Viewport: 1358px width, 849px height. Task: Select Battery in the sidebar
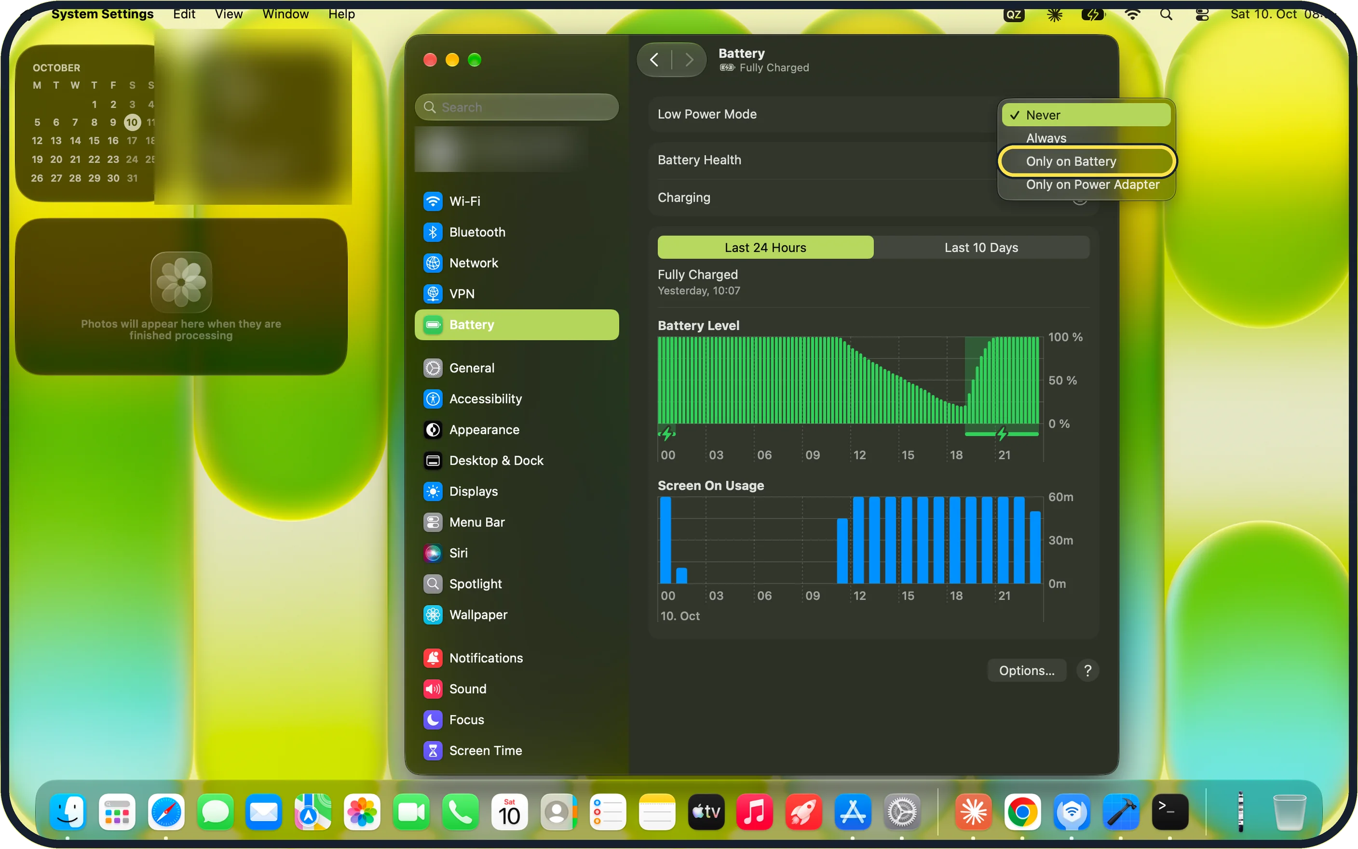516,325
